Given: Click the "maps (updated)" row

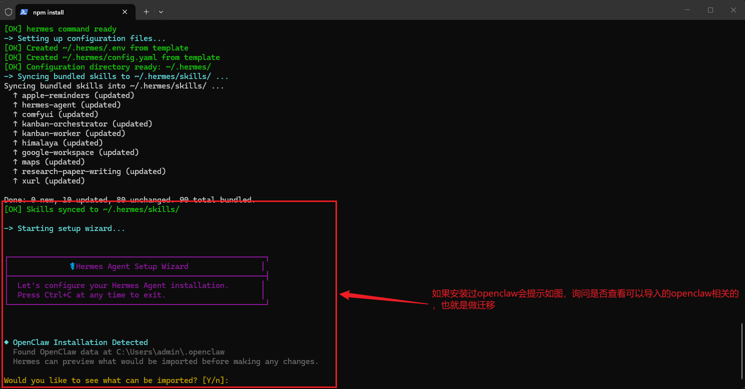Looking at the screenshot, I should coord(49,162).
